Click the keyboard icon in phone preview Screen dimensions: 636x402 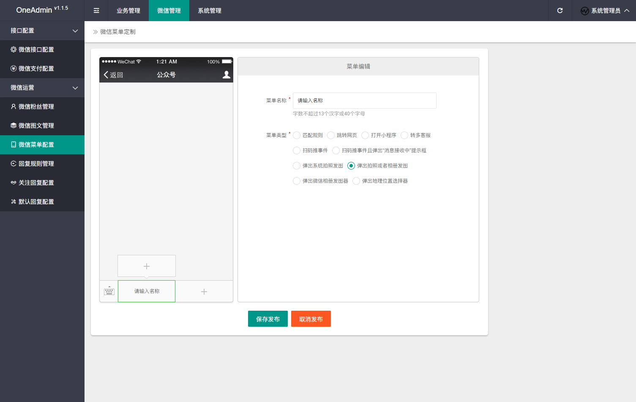[109, 291]
